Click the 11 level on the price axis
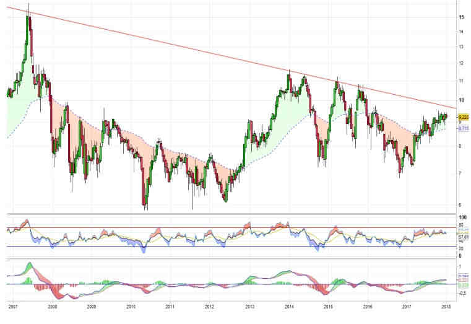Image resolution: width=471 pixels, height=324 pixels. [461, 81]
